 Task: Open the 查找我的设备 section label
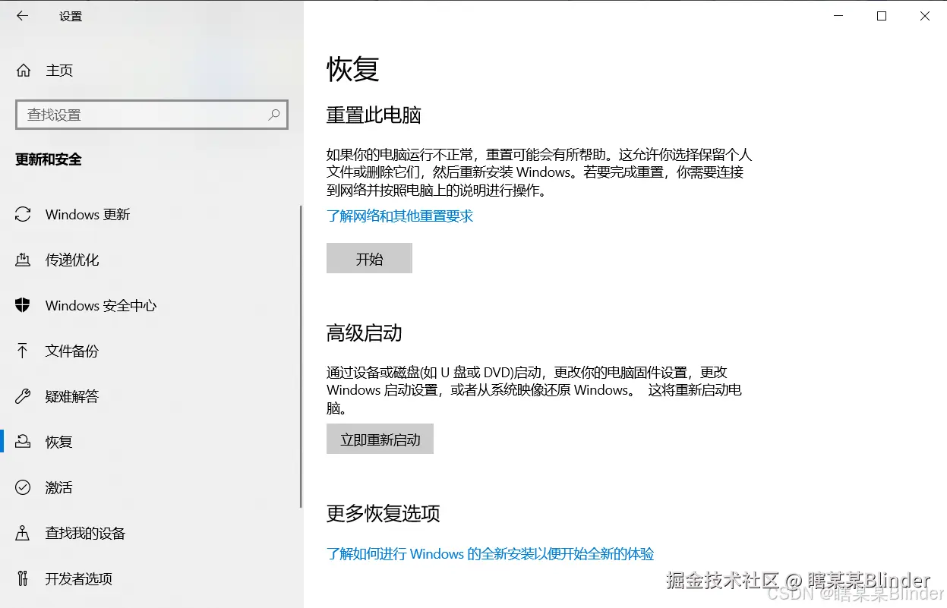[85, 533]
